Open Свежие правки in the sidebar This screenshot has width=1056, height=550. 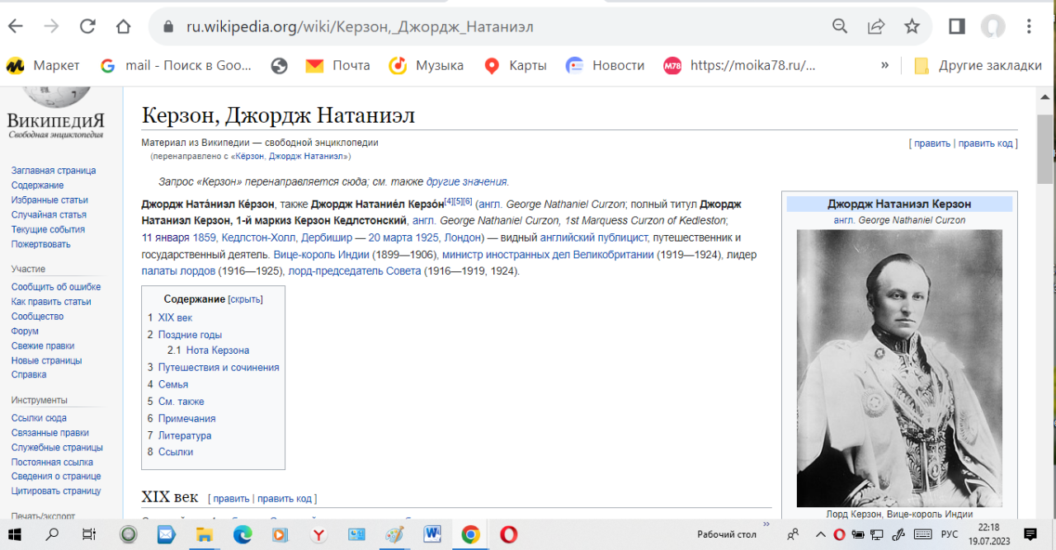pos(43,346)
